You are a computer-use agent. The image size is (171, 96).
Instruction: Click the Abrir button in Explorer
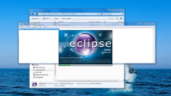click(x=46, y=18)
